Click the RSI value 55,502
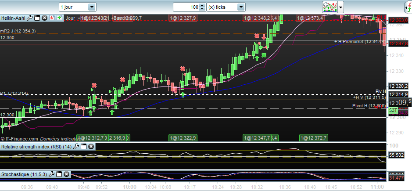 (x=396, y=155)
